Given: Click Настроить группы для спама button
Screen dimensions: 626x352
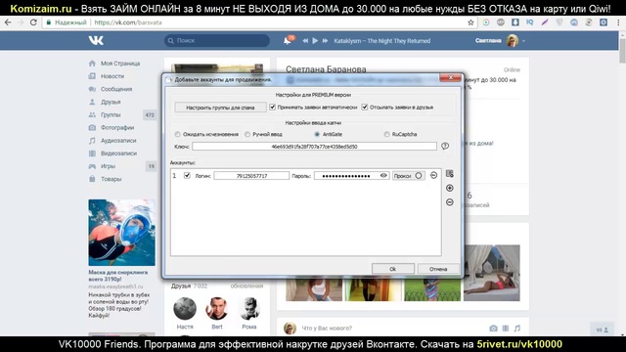Looking at the screenshot, I should coord(220,108).
